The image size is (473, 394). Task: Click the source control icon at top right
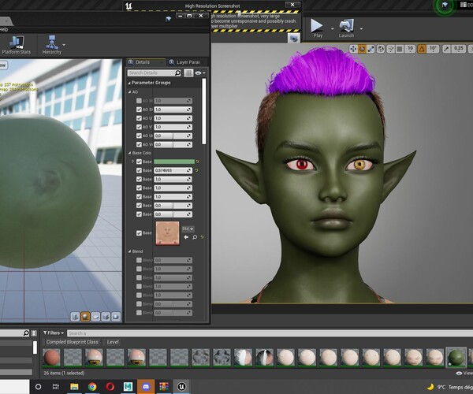click(x=445, y=5)
